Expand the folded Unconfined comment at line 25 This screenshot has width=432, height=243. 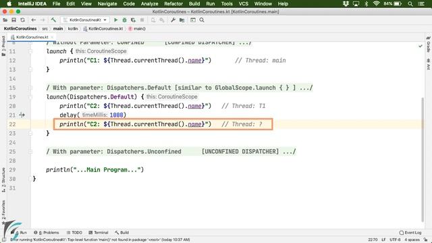click(x=30, y=151)
